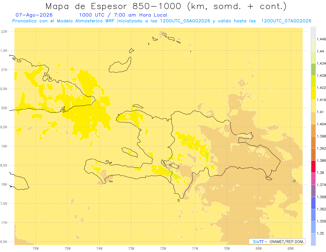Click the longitude axis label '73W'

(x=131, y=248)
